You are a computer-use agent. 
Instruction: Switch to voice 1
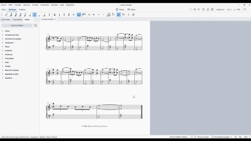pyautogui.click(x=118, y=15)
